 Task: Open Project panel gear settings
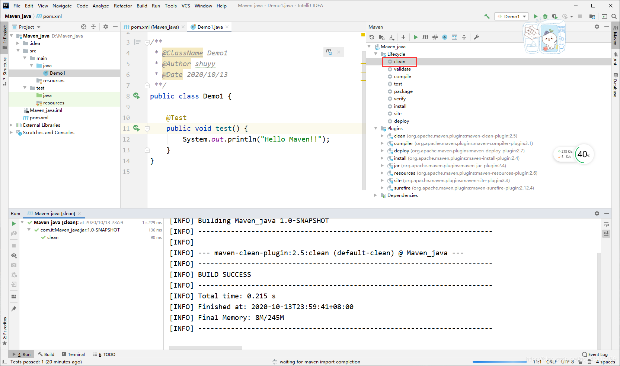point(106,27)
